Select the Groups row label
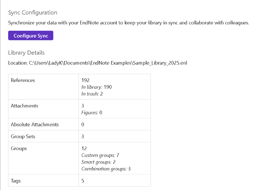This screenshot has width=255, height=190. pyautogui.click(x=19, y=148)
